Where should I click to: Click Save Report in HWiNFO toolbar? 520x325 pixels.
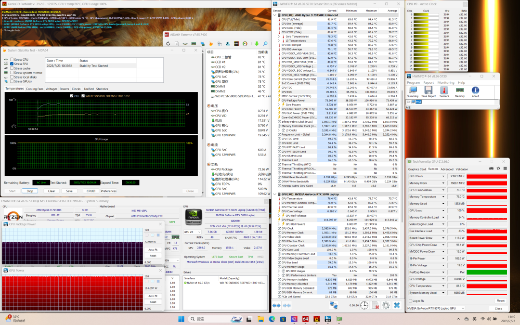pyautogui.click(x=429, y=92)
